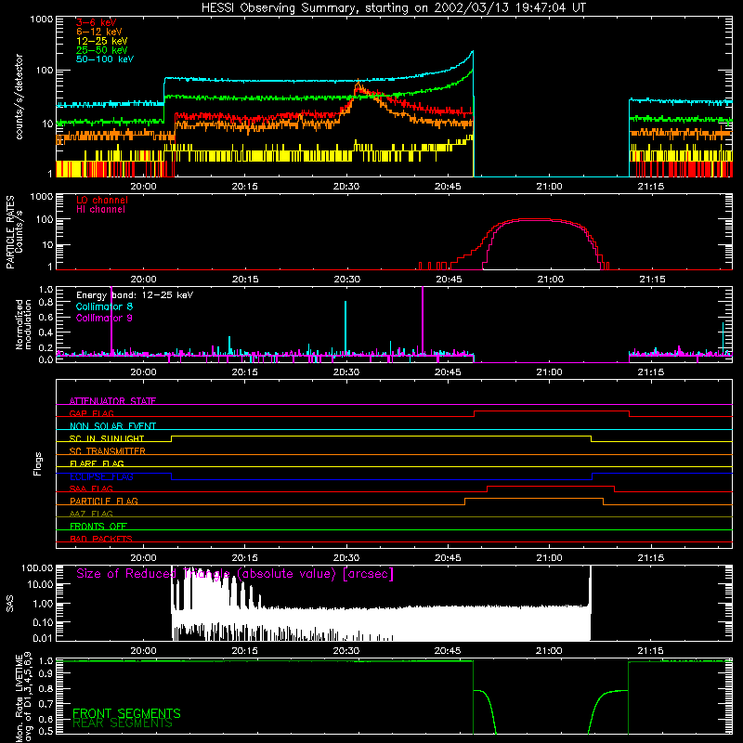Click the 20:15 tick label under the counts plot
This screenshot has height=743, width=743.
[245, 187]
